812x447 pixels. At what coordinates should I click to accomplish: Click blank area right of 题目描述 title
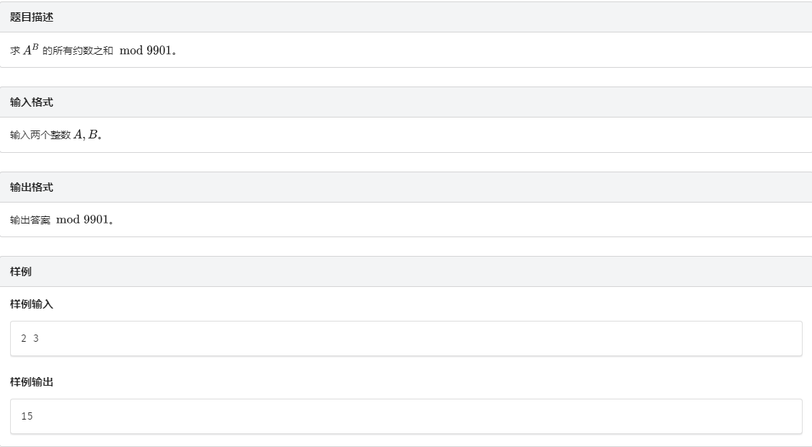coord(433,17)
